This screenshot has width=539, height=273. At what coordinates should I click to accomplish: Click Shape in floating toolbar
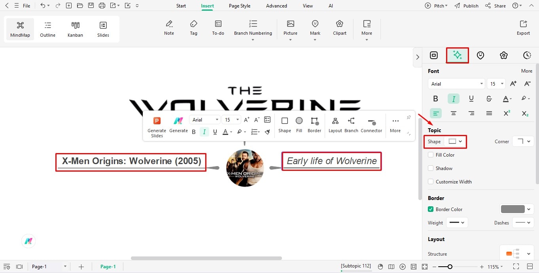284,125
